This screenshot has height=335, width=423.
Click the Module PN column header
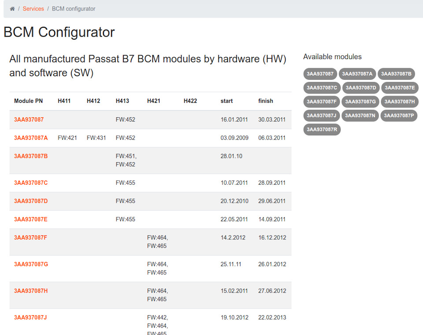[x=28, y=101]
